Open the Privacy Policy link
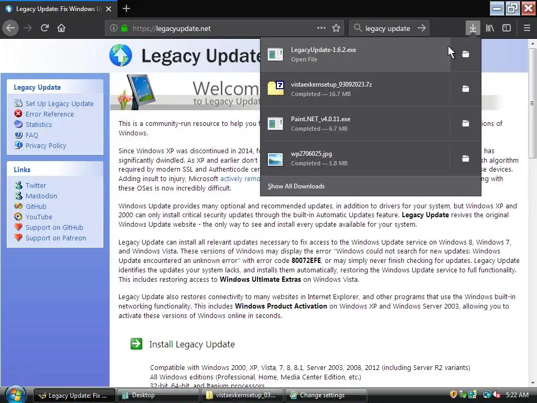This screenshot has height=403, width=537. (x=46, y=146)
